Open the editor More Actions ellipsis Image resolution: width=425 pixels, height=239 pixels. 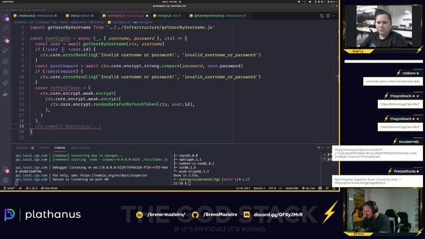[x=334, y=16]
